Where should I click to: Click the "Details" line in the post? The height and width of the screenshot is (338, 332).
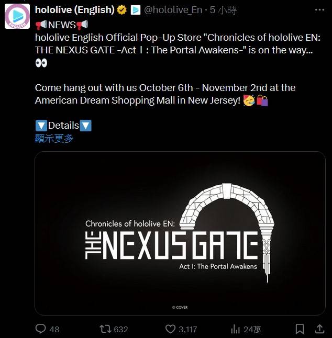click(x=63, y=126)
